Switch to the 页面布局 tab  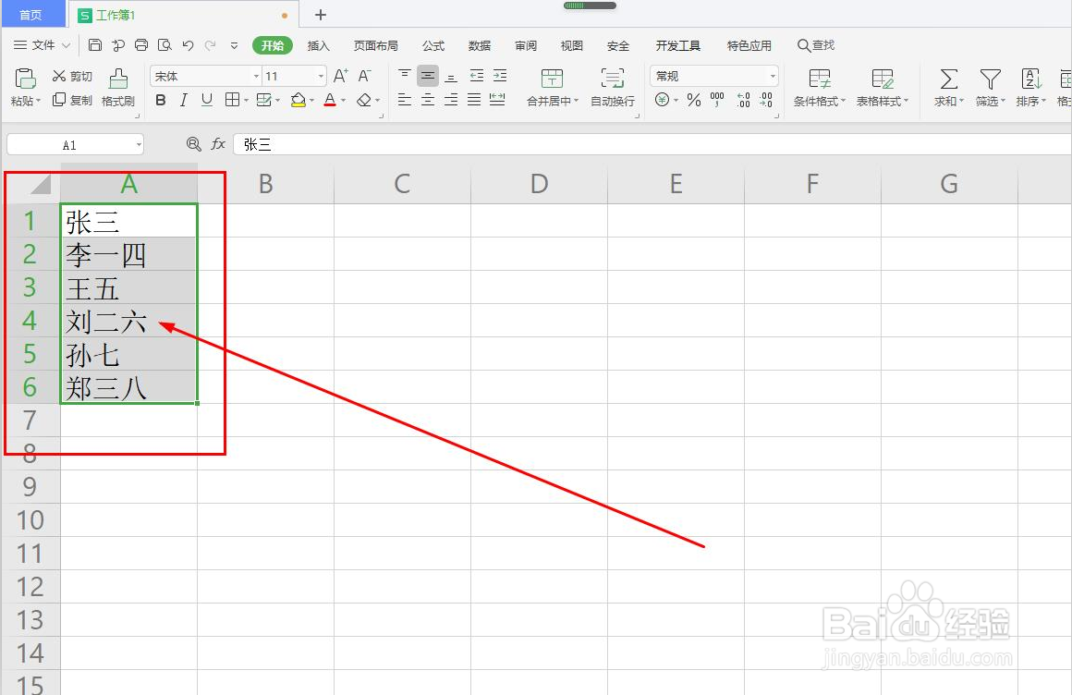[375, 46]
